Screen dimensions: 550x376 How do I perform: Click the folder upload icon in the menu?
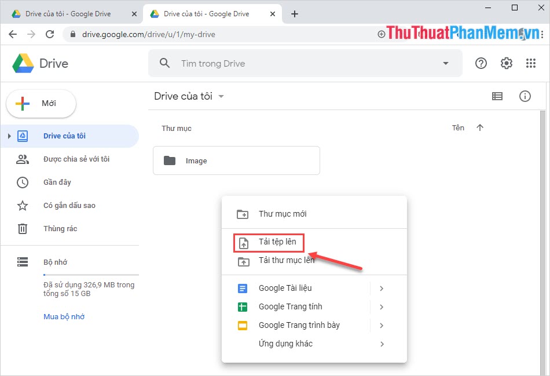click(x=243, y=261)
